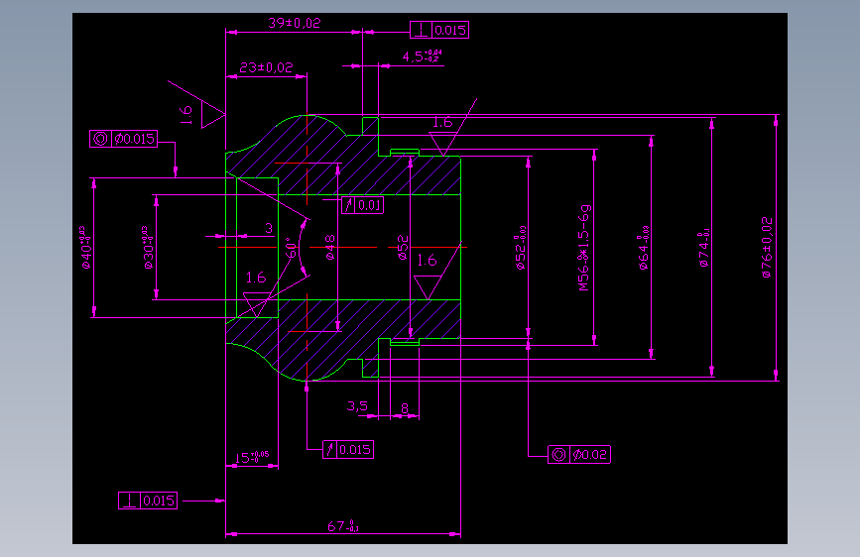860x557 pixels.
Task: Select the ⌀76±0.02 diameter dimension
Action: 767,247
